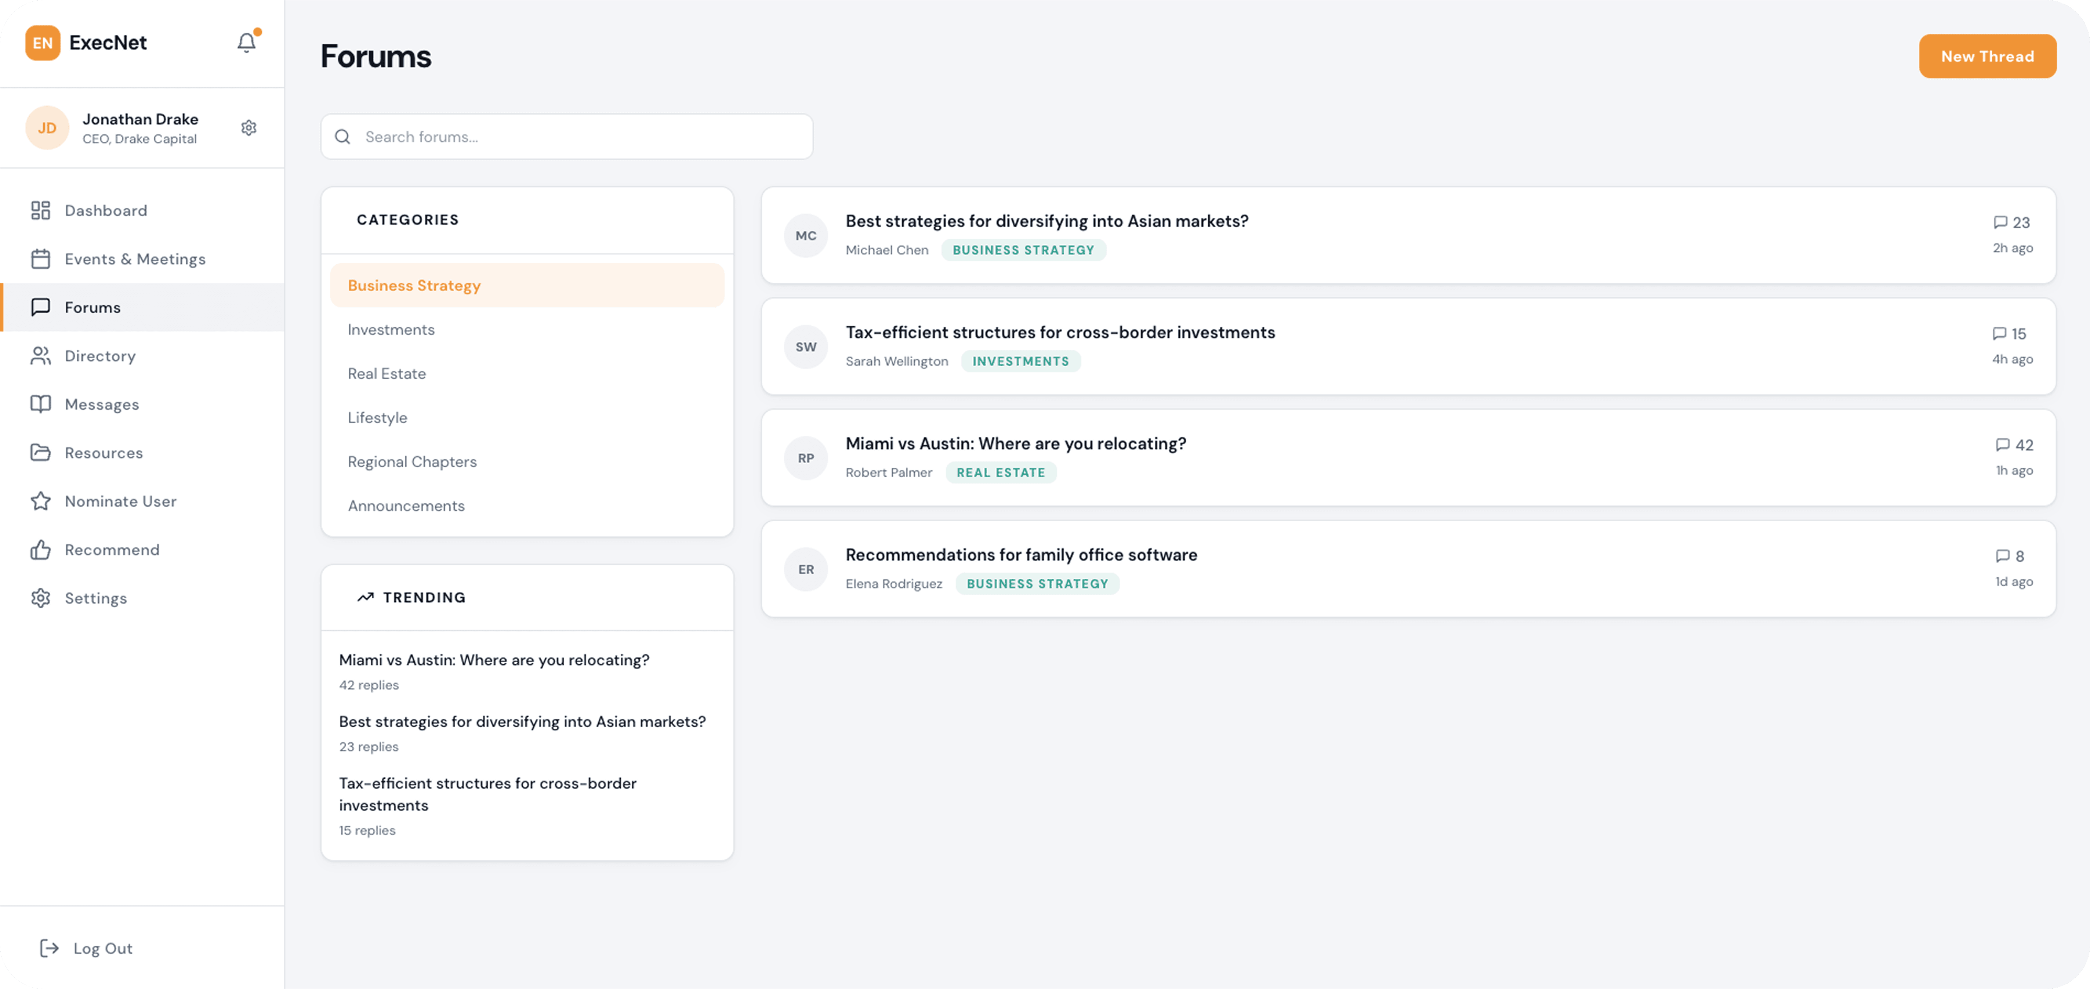2090x989 pixels.
Task: Open the Resources menu item
Action: pos(104,453)
